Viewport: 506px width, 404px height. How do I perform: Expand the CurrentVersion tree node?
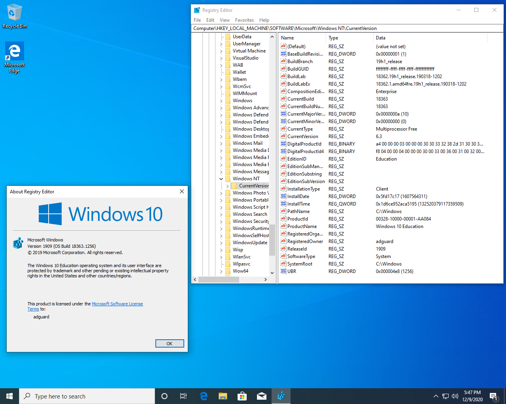point(228,186)
